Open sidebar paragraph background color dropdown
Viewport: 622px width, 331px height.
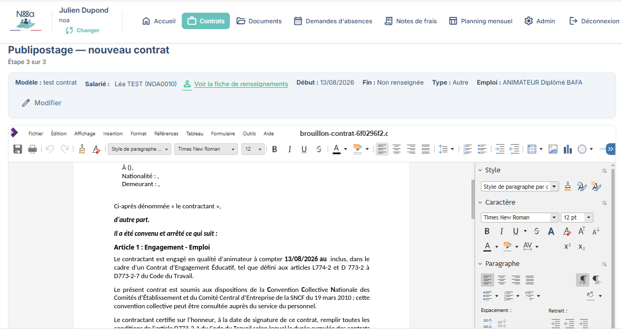[x=600, y=296]
